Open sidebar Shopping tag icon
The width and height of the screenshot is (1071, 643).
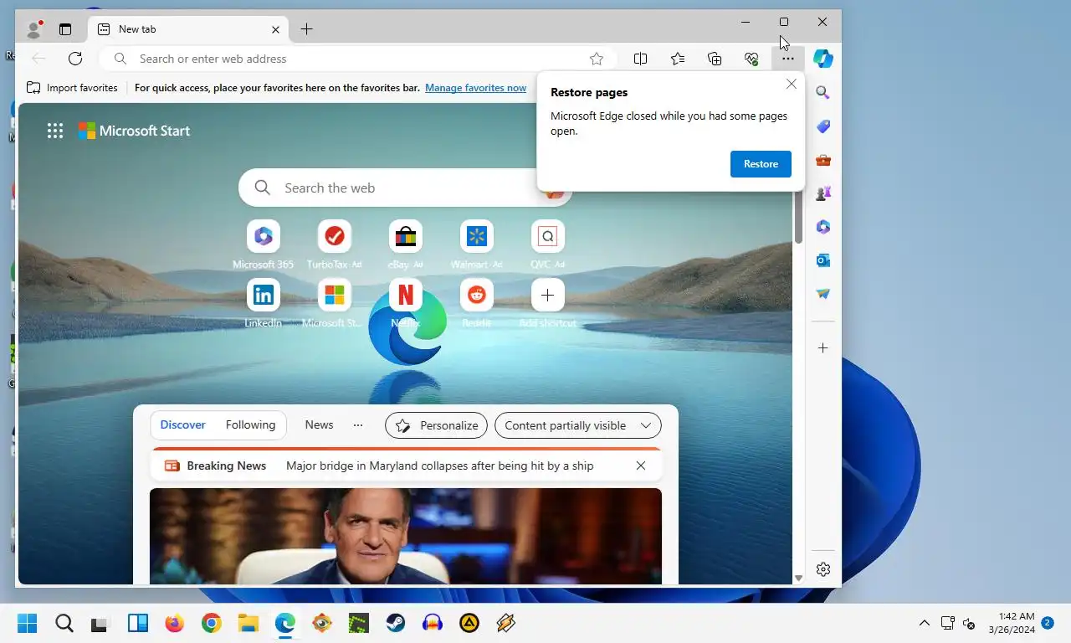[823, 126]
